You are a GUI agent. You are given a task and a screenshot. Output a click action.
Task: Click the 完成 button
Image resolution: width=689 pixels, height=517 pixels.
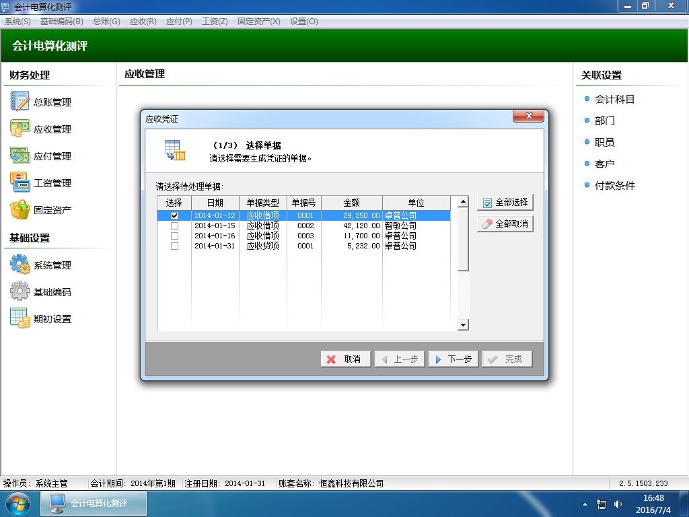(x=507, y=359)
